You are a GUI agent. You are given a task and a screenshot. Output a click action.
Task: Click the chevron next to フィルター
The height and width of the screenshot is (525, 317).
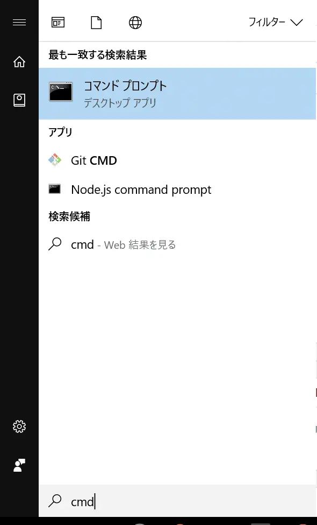click(296, 23)
